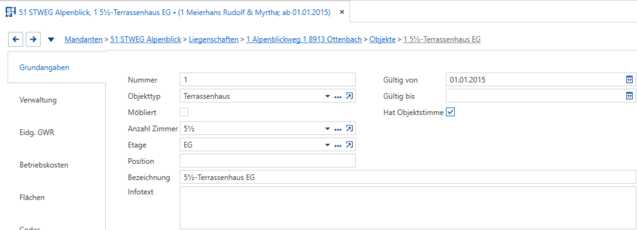637x230 pixels.
Task: Open the Betriebskosten side tab
Action: click(x=43, y=165)
